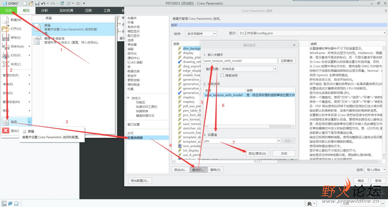388x207 pixels.
Task: Click the 查找(F)... button
Action: 199,170
